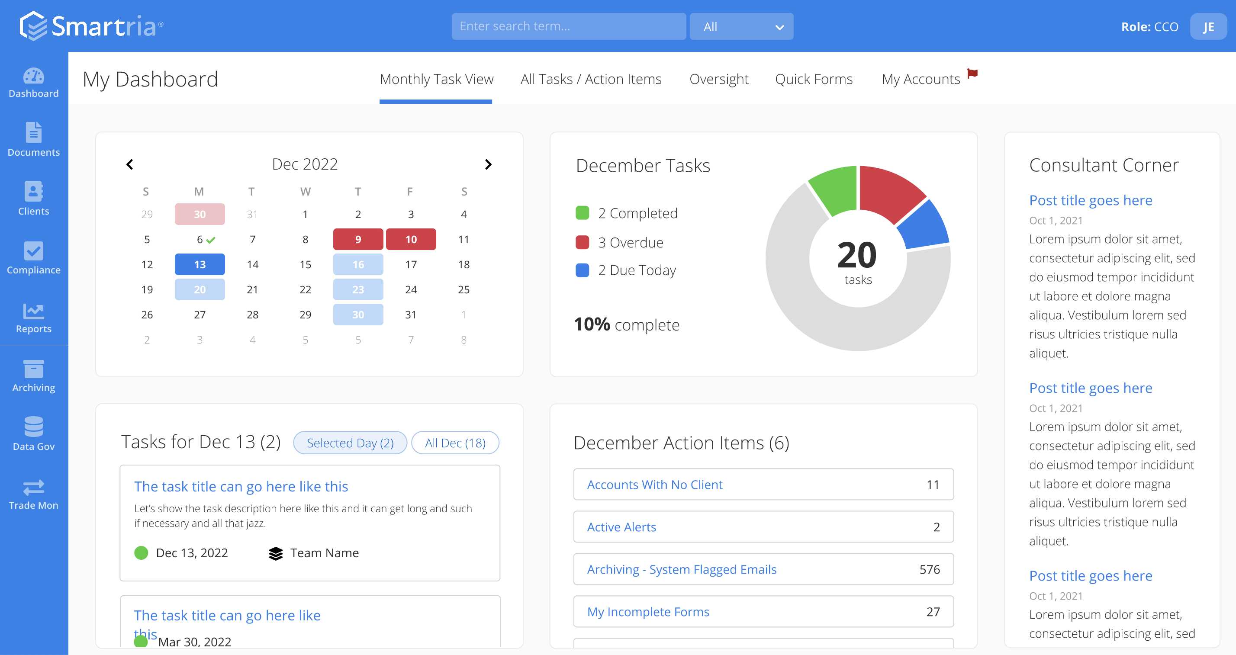Viewport: 1236px width, 655px height.
Task: Open the Trade Mon arrows icon
Action: click(x=34, y=488)
